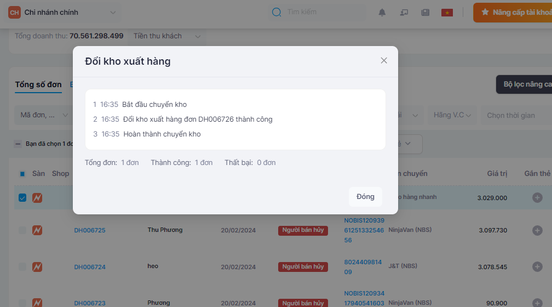
Task: Tick the checkbox for order DH006725
Action: (x=22, y=230)
